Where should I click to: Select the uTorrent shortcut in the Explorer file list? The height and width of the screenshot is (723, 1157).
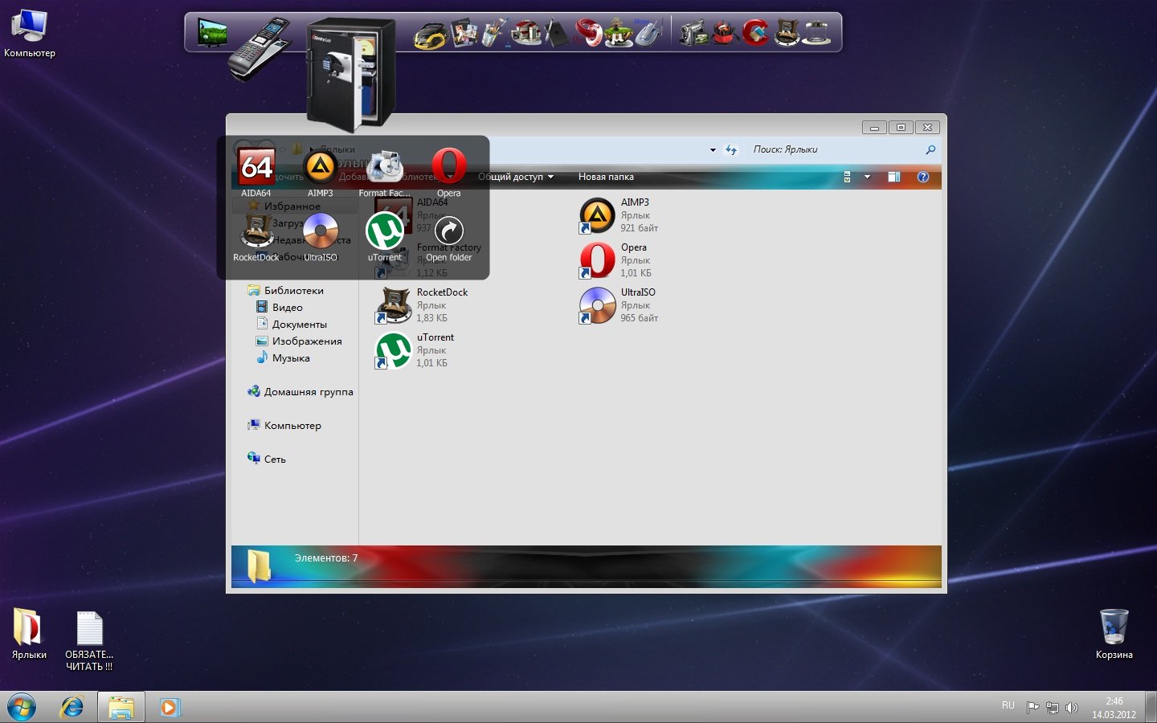415,350
